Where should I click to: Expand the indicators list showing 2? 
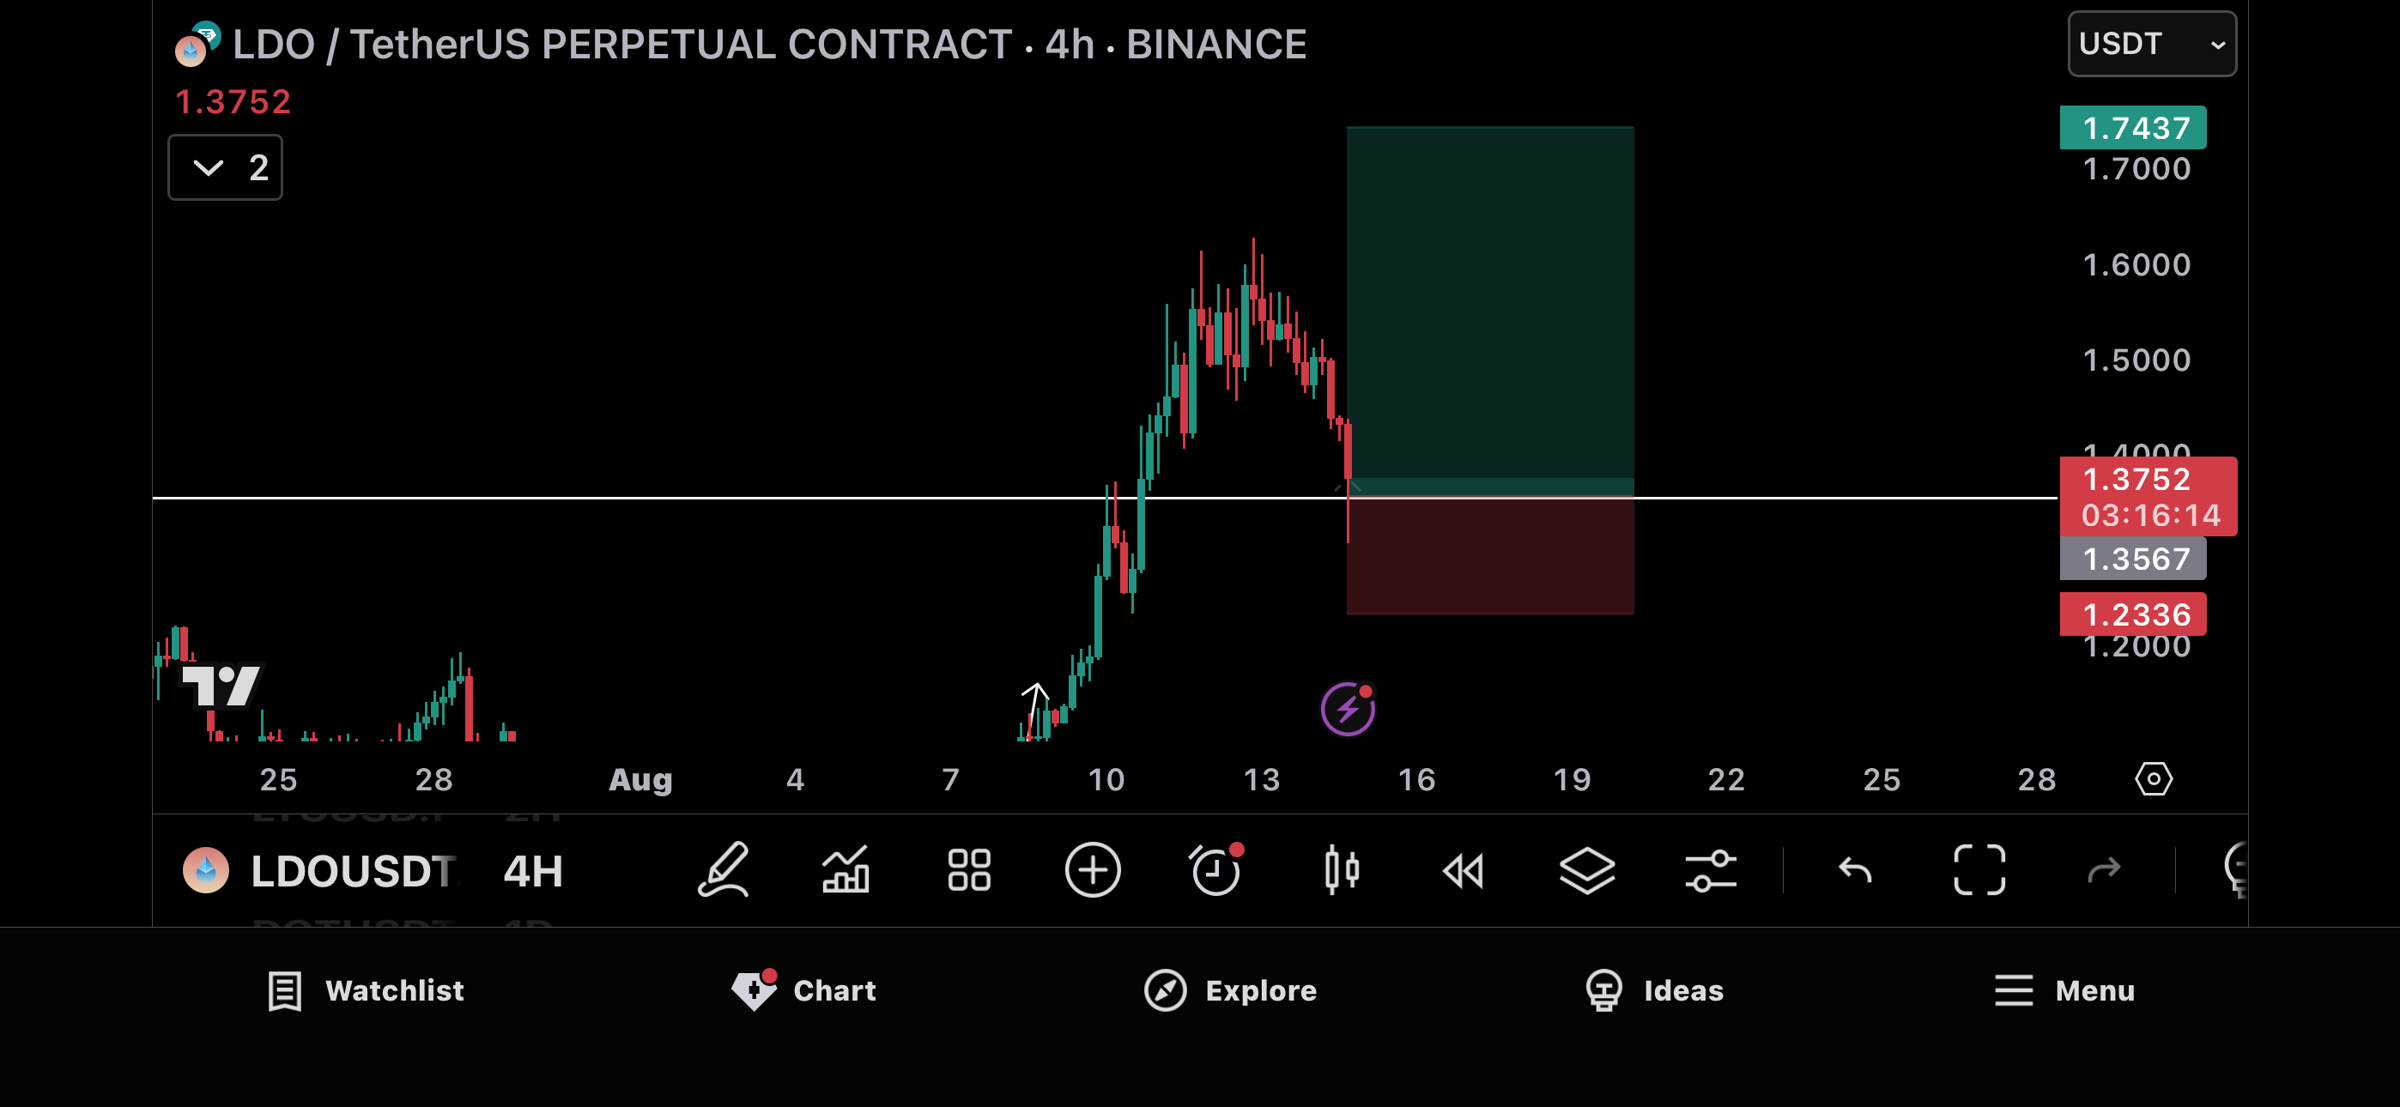tap(225, 167)
